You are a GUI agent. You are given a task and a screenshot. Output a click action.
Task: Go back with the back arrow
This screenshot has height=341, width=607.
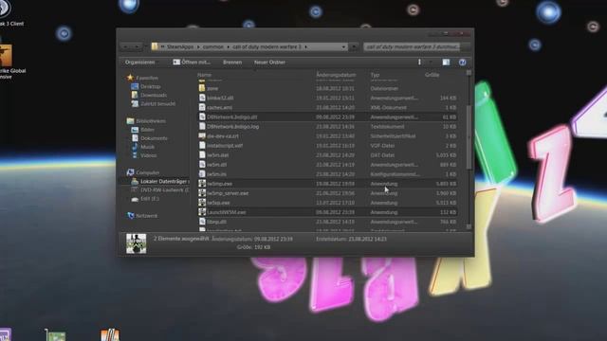coord(125,46)
